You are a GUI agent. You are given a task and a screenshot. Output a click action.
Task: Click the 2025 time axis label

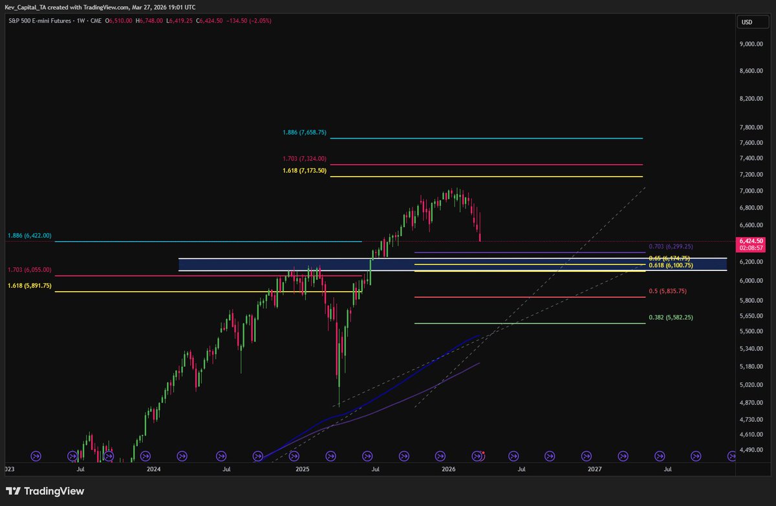(x=301, y=468)
